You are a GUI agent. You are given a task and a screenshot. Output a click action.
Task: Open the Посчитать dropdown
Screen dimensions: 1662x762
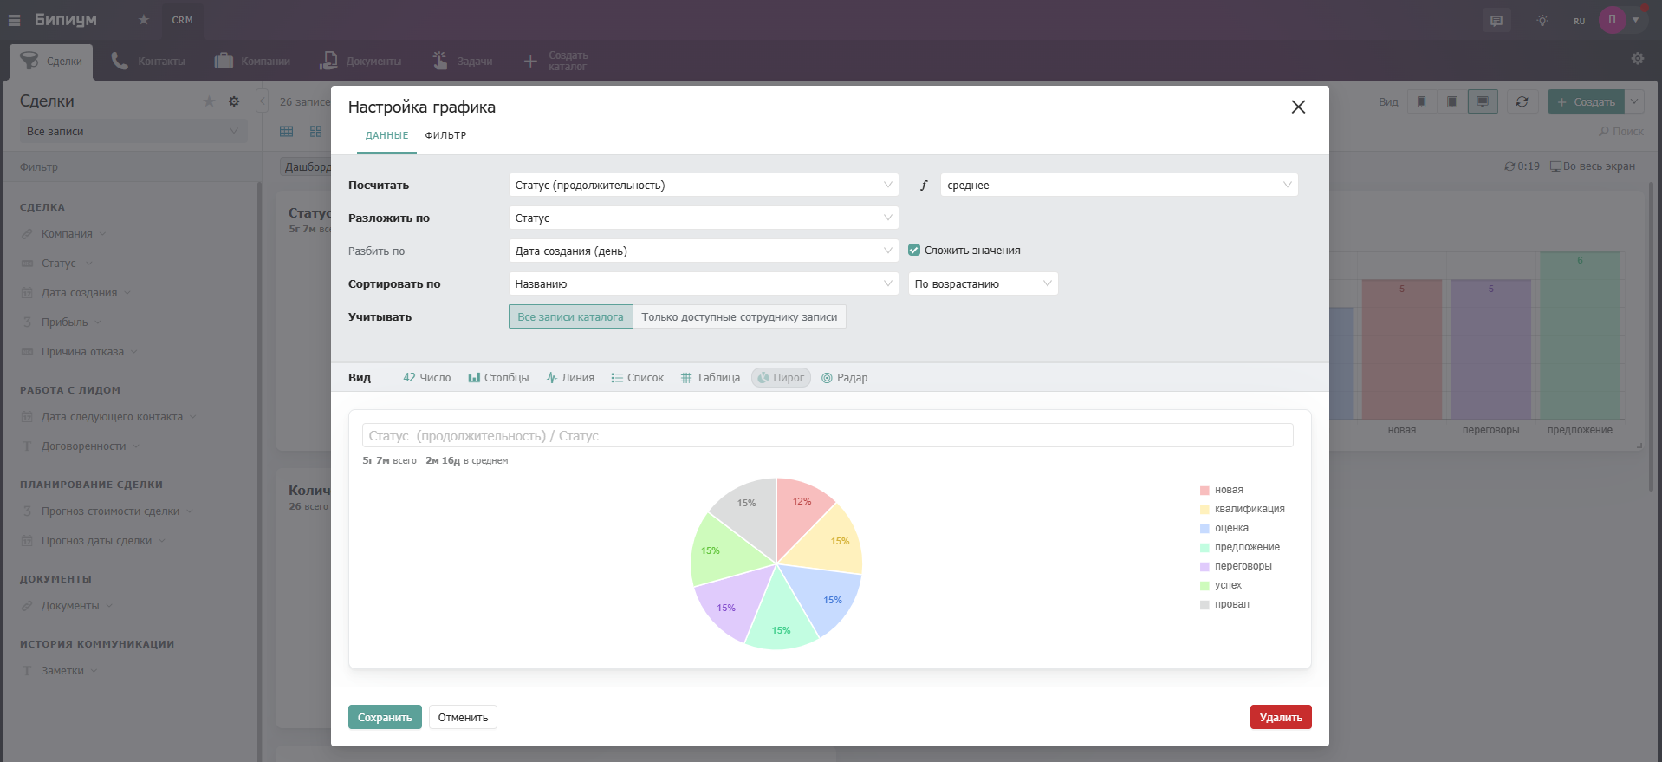703,186
